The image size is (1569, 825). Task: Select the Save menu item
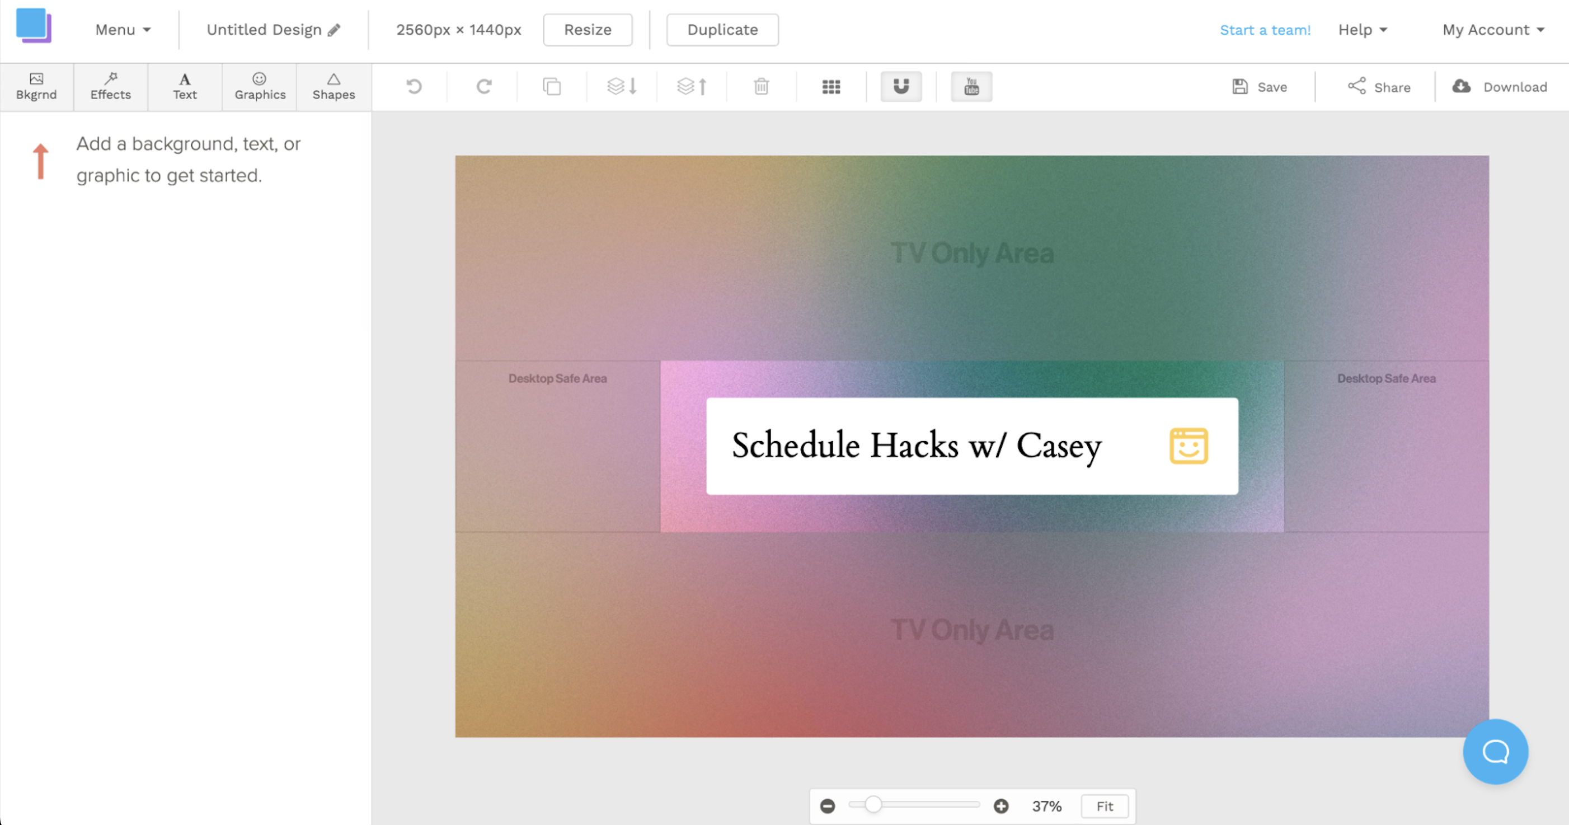point(1260,86)
